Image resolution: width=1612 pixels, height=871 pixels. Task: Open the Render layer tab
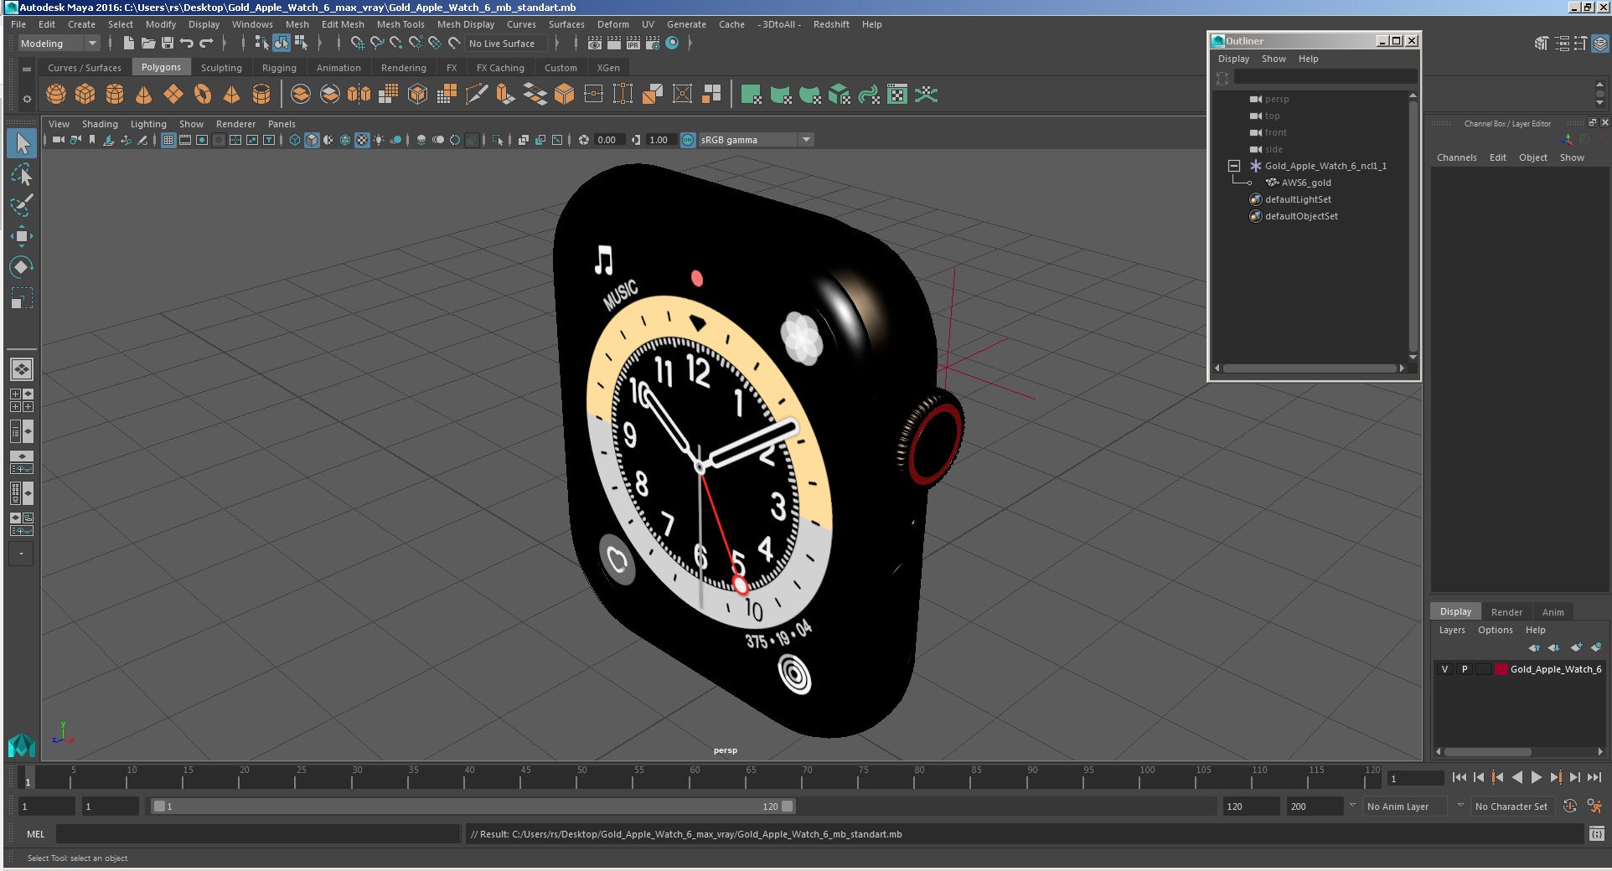click(x=1506, y=611)
